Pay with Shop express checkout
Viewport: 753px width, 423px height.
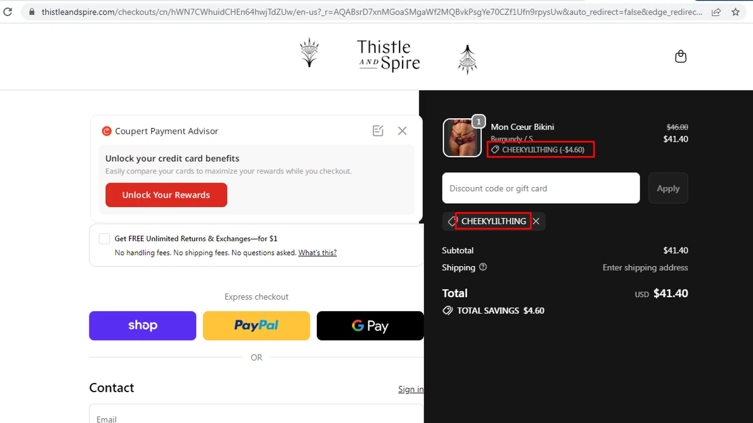pos(143,326)
